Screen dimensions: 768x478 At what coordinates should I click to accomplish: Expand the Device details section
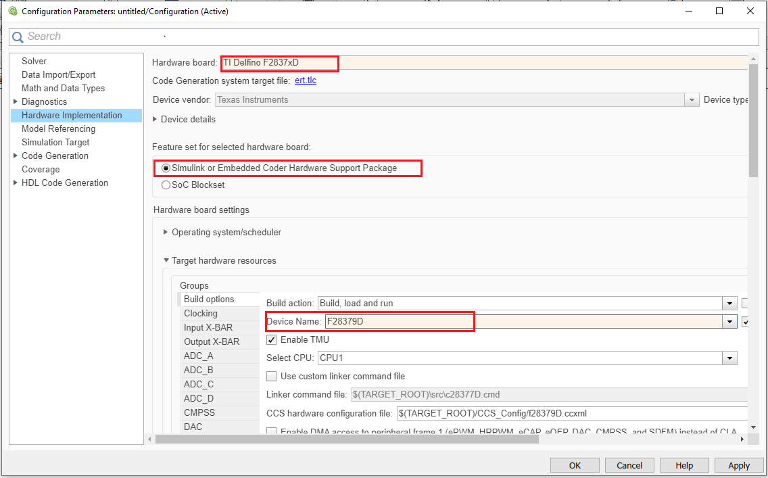(x=155, y=119)
